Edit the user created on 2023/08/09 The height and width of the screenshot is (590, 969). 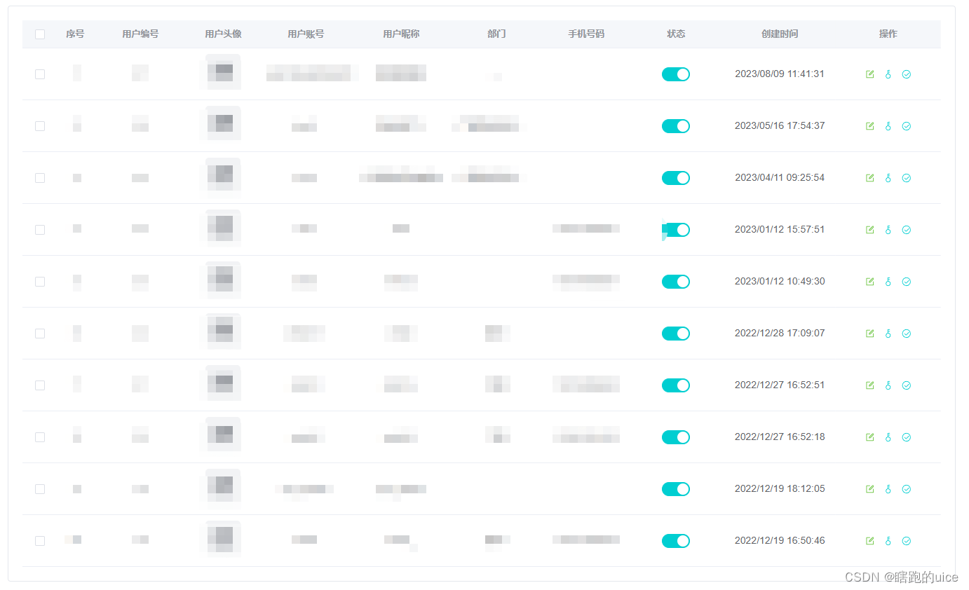pos(869,74)
